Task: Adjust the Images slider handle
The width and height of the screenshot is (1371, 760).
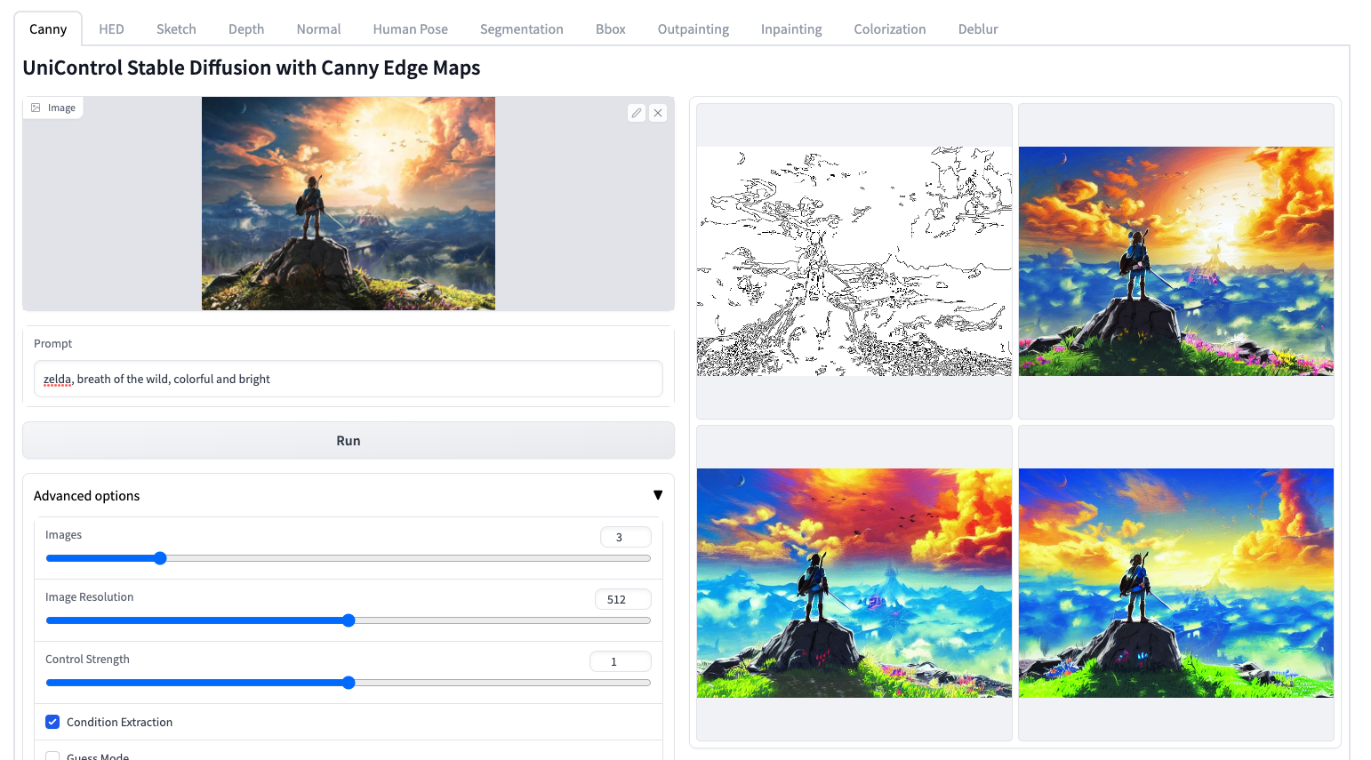Action: tap(160, 558)
